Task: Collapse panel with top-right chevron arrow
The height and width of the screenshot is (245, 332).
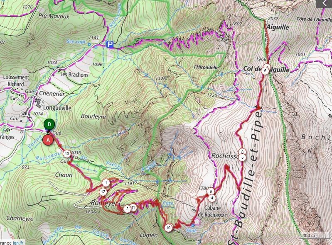Action: coord(324,3)
